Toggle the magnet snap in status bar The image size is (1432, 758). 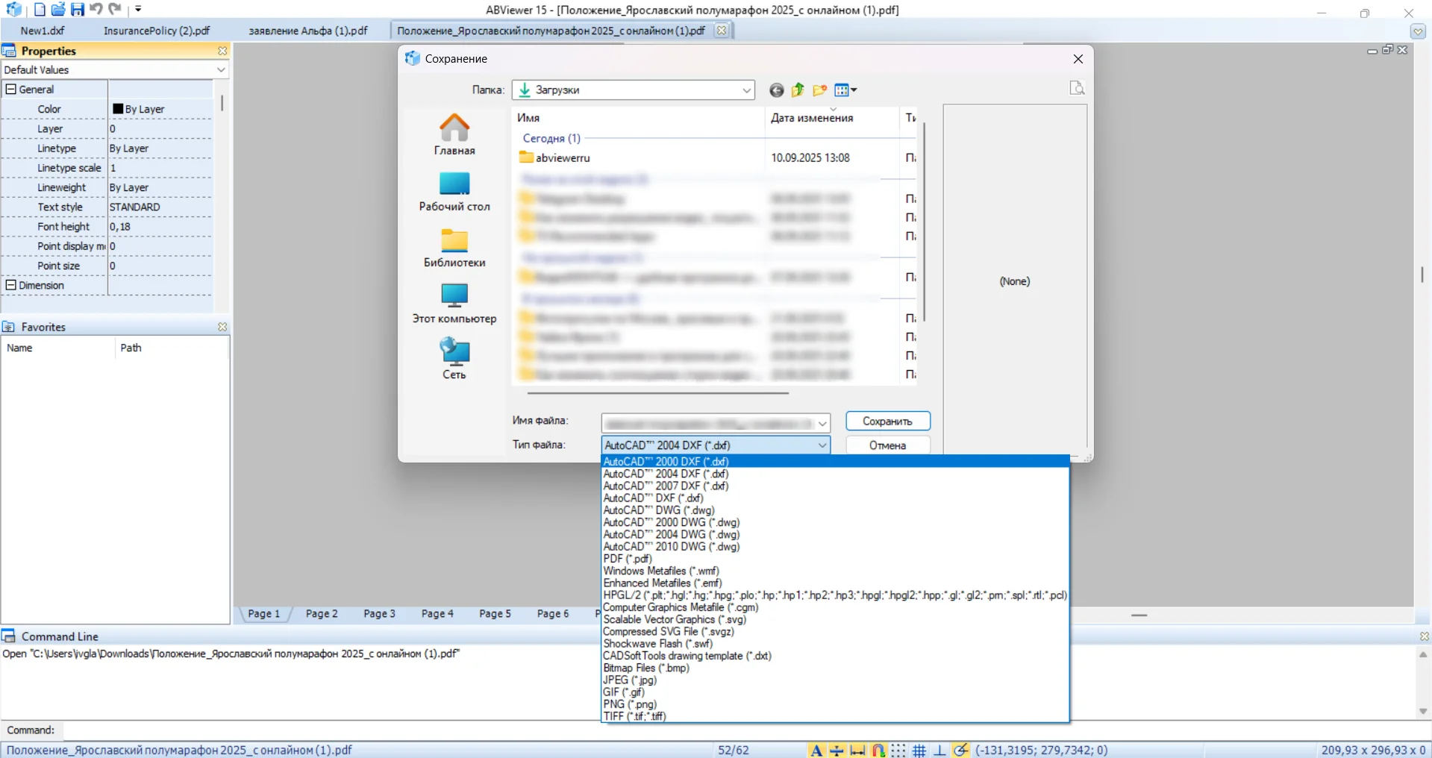coord(878,750)
